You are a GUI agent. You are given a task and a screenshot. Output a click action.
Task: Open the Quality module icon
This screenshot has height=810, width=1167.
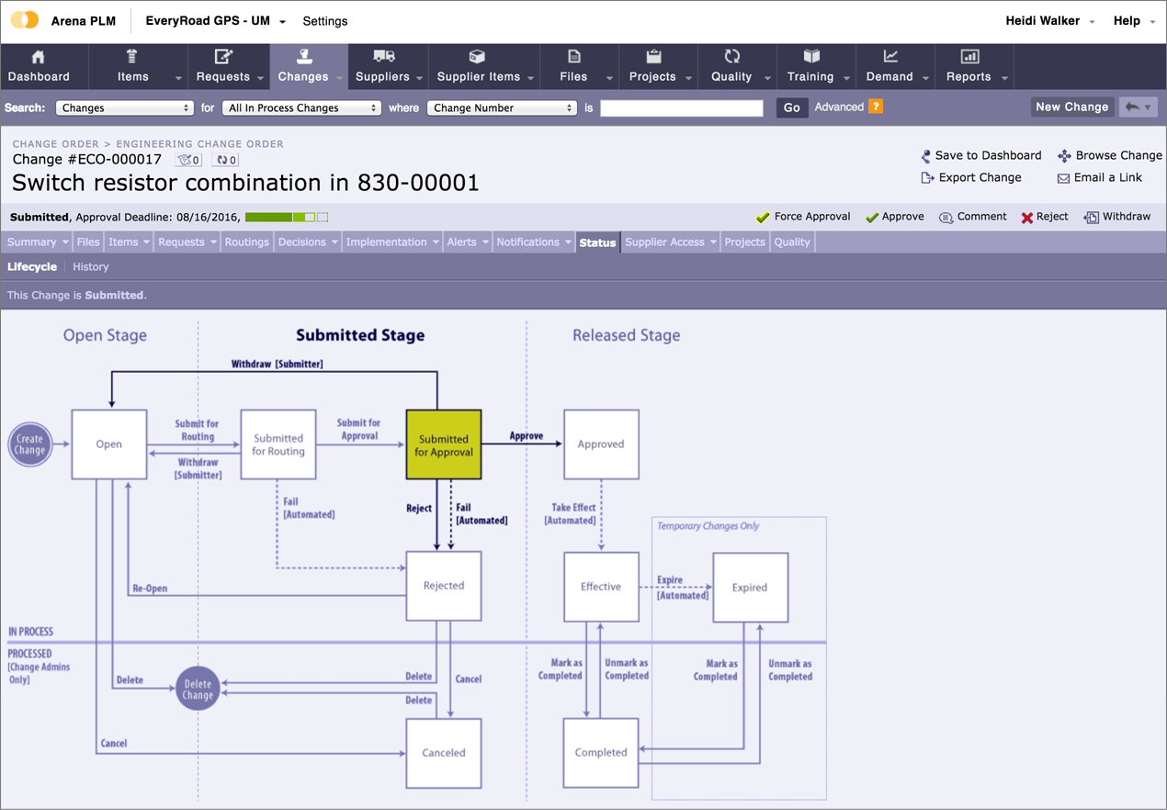click(731, 57)
